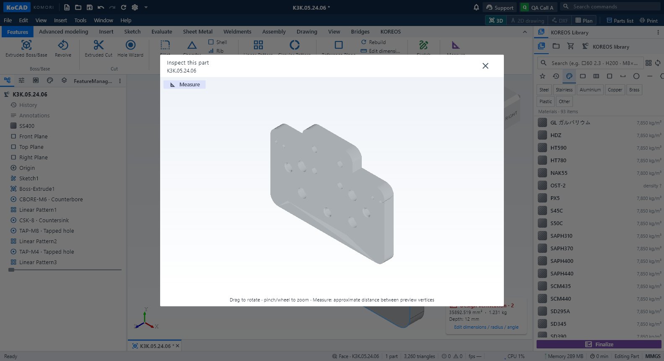Click the settings gear in title bar
The image size is (664, 361).
click(135, 8)
